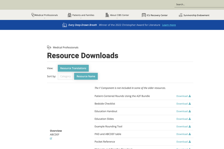
Task: Click the ICU Recovery Center icon
Action: (x=144, y=15)
